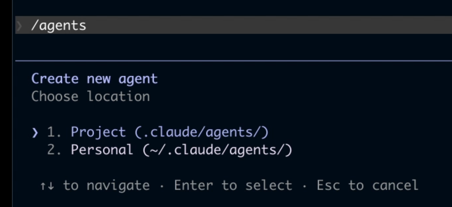Click the to navigate hint text
The image size is (452, 207).
pos(106,186)
